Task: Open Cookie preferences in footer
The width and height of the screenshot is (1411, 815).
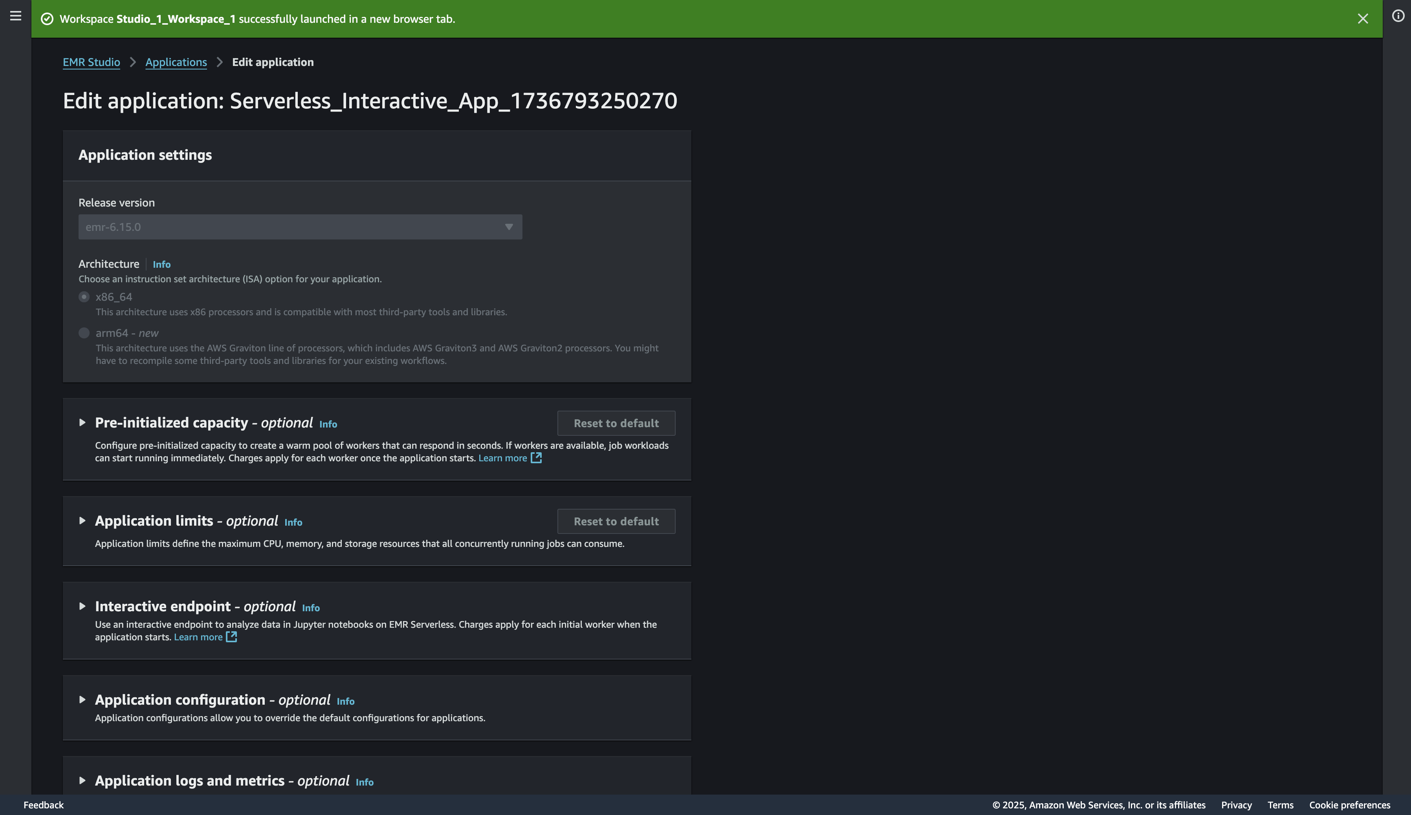Action: coord(1349,805)
